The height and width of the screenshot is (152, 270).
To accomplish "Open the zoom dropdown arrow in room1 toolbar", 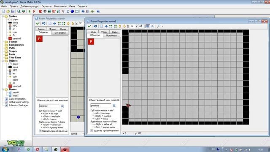I will pyautogui.click(x=162, y=26).
